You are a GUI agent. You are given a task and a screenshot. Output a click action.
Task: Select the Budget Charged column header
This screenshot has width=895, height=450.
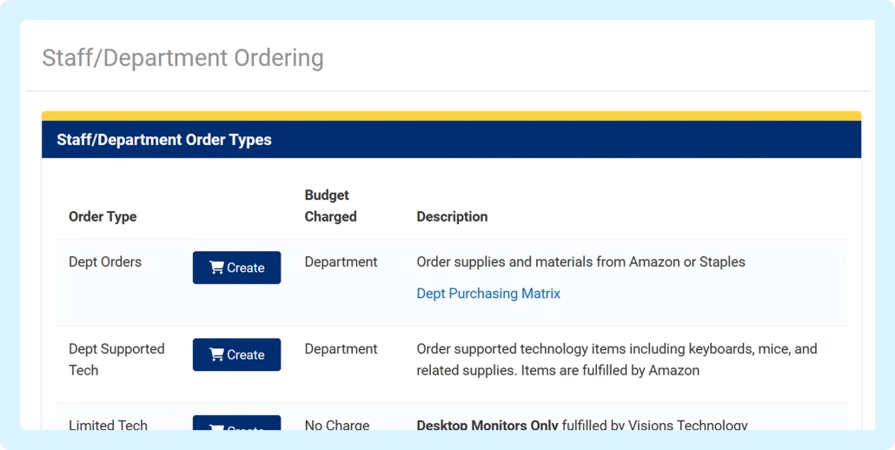(330, 206)
